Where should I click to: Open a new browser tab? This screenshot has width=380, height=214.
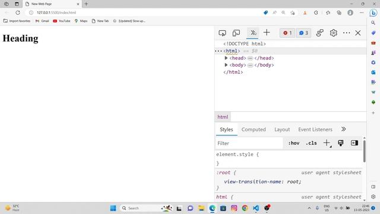(x=86, y=4)
